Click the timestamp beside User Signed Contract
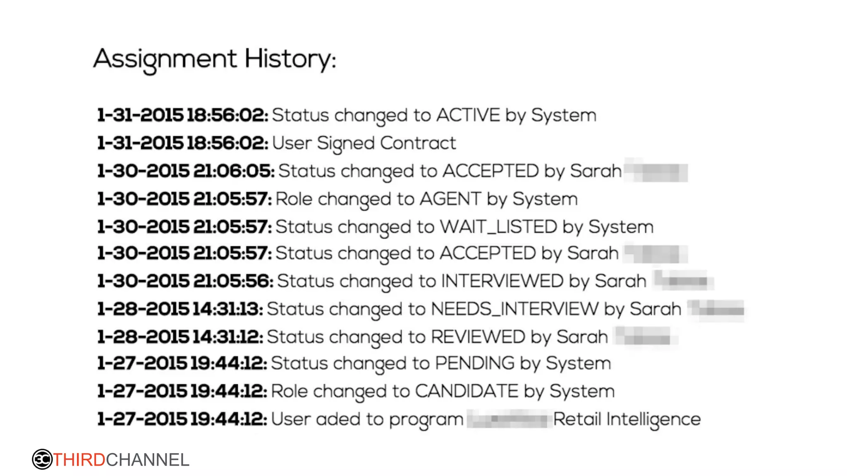 point(182,143)
